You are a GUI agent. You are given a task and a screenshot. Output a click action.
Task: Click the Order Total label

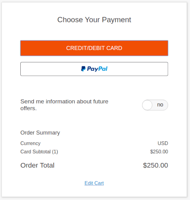click(37, 165)
